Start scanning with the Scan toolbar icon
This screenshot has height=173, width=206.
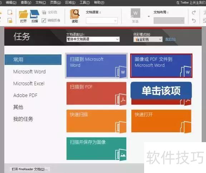tap(35, 16)
